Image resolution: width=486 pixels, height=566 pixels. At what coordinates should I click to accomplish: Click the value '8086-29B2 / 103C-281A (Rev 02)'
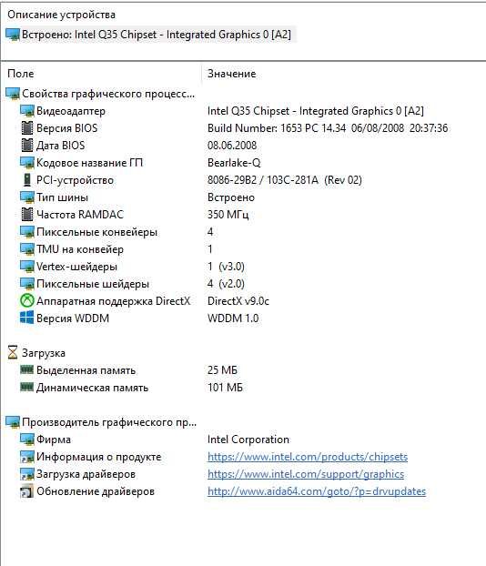[285, 180]
